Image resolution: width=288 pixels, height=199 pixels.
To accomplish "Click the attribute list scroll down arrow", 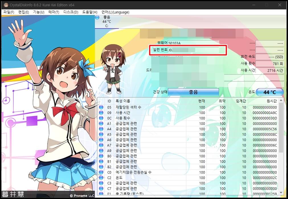I will point(281,192).
